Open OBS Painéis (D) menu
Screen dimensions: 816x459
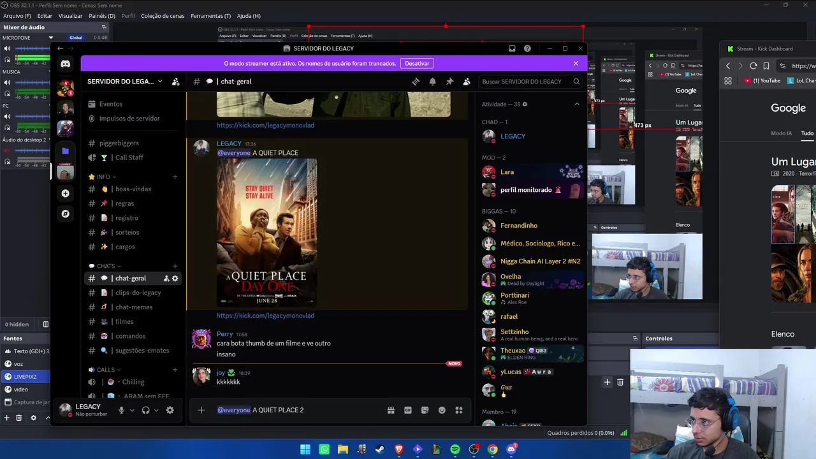[x=102, y=16]
